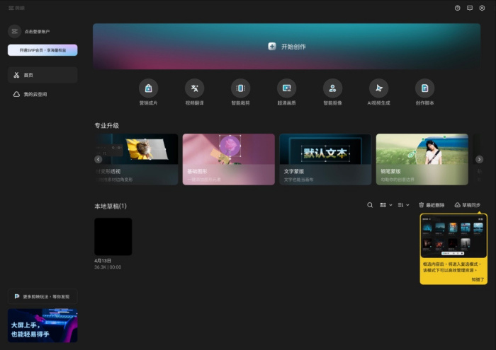Image resolution: width=496 pixels, height=350 pixels.
Task: Open the AI视频生成 generator icon
Action: [378, 88]
